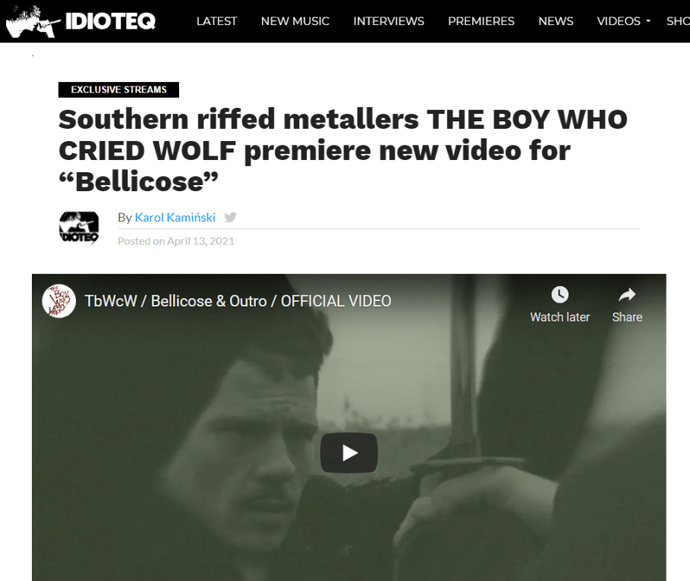Click the EXCLUSIVE STREAMS category tag
Screen dimensions: 690x581
pos(119,90)
